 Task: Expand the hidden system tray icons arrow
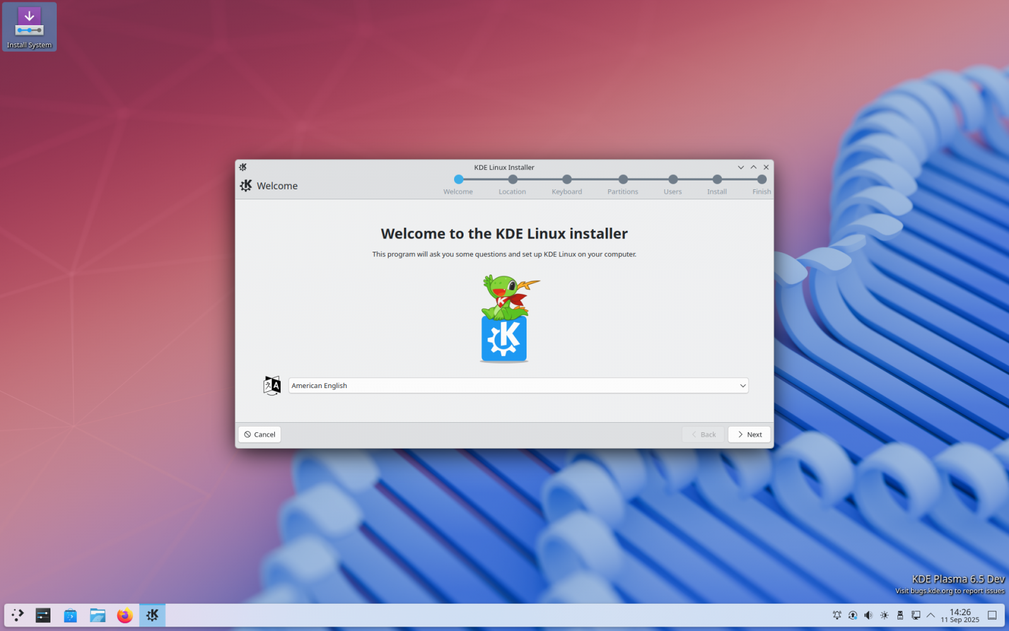[x=931, y=615]
